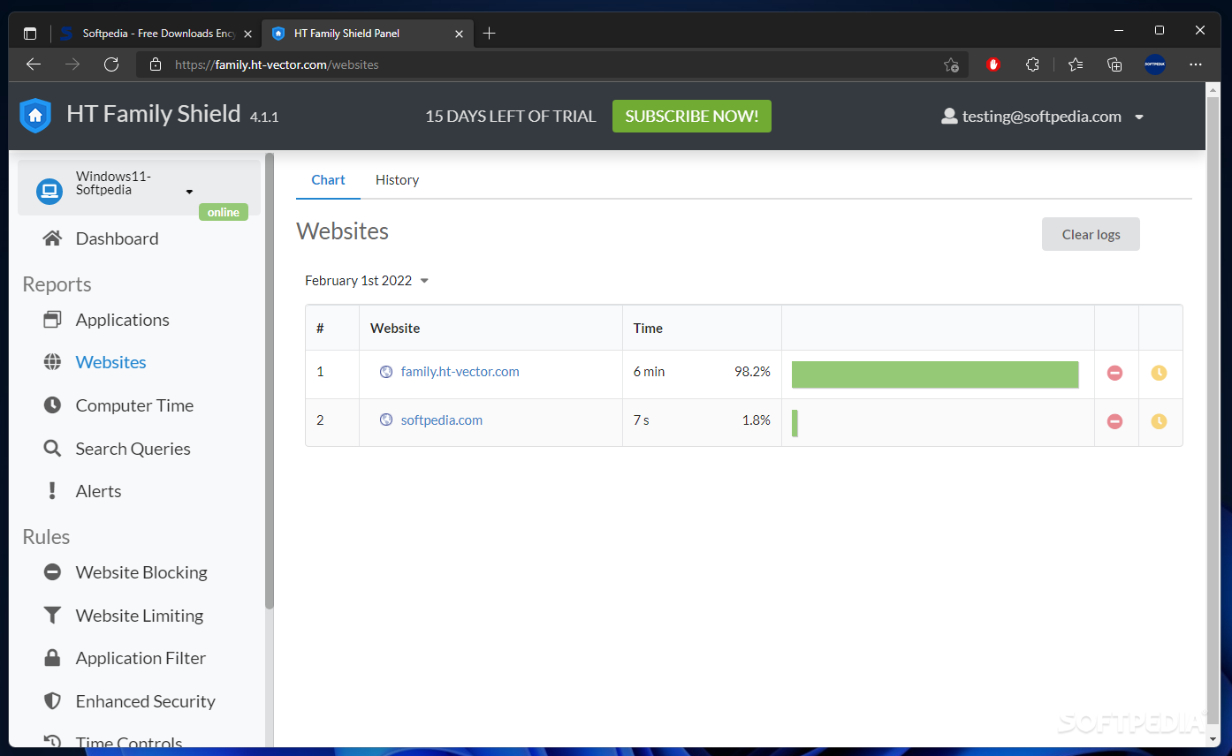The width and height of the screenshot is (1232, 756).
Task: Click the sidebar vertical scrollbar
Action: [x=270, y=381]
